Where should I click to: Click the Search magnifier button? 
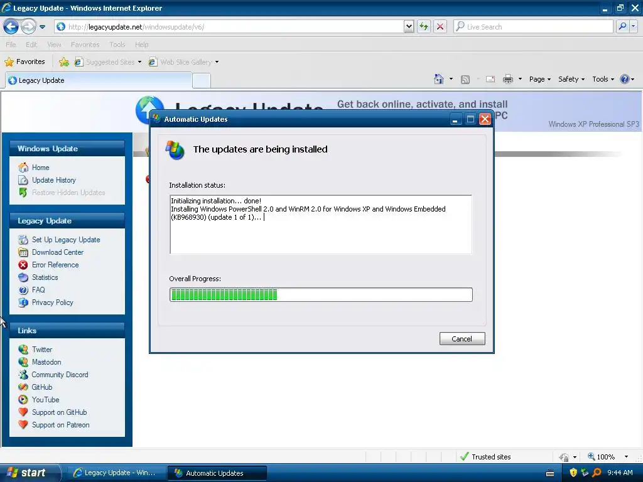(x=622, y=26)
